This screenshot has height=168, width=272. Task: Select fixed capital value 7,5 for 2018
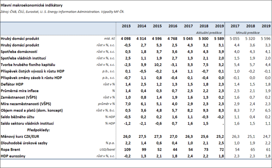click(x=205, y=65)
